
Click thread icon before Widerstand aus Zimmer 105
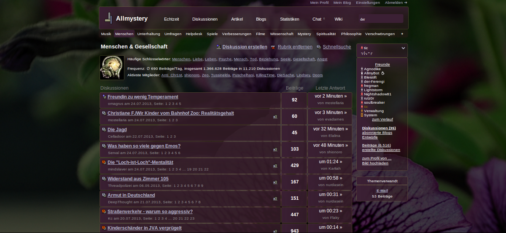click(x=104, y=179)
